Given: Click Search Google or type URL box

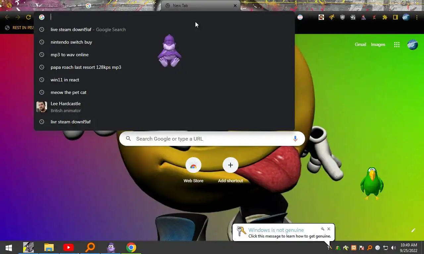Looking at the screenshot, I should pos(212,139).
